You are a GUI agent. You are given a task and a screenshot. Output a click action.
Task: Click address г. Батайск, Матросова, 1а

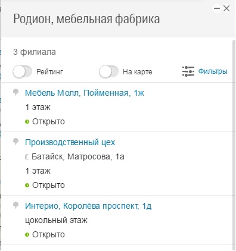tap(74, 156)
